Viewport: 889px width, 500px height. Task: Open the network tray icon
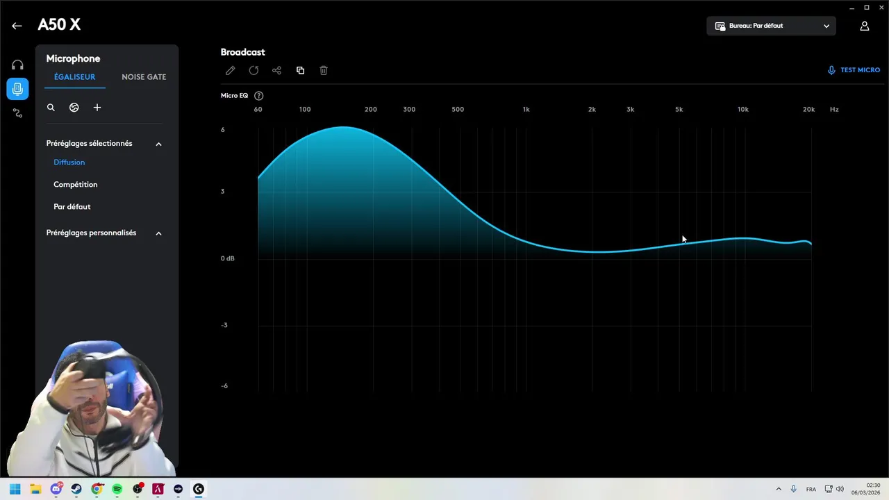pos(829,489)
